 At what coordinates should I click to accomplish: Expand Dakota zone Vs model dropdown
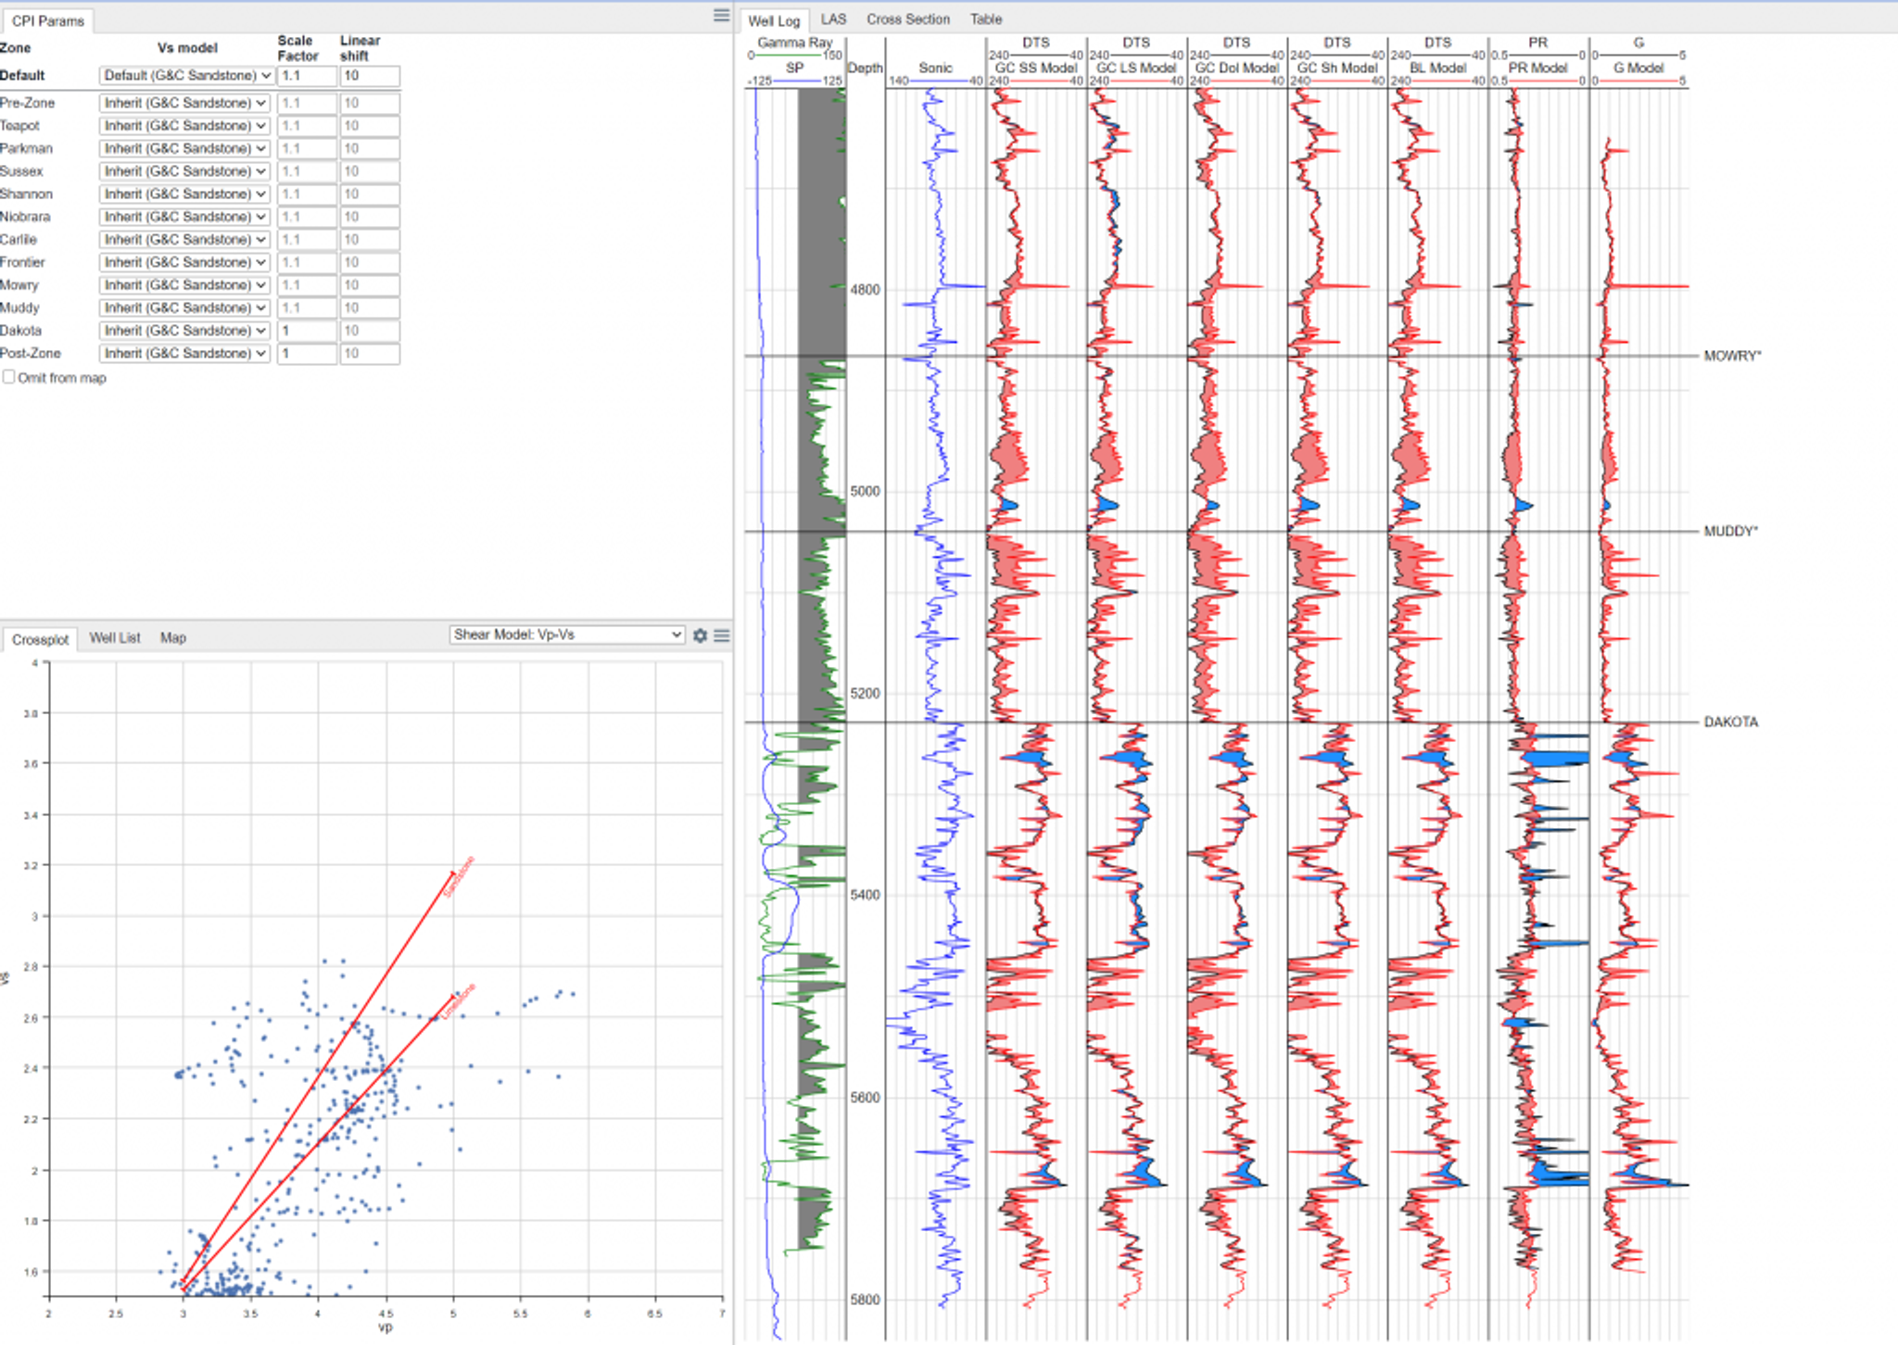click(184, 331)
